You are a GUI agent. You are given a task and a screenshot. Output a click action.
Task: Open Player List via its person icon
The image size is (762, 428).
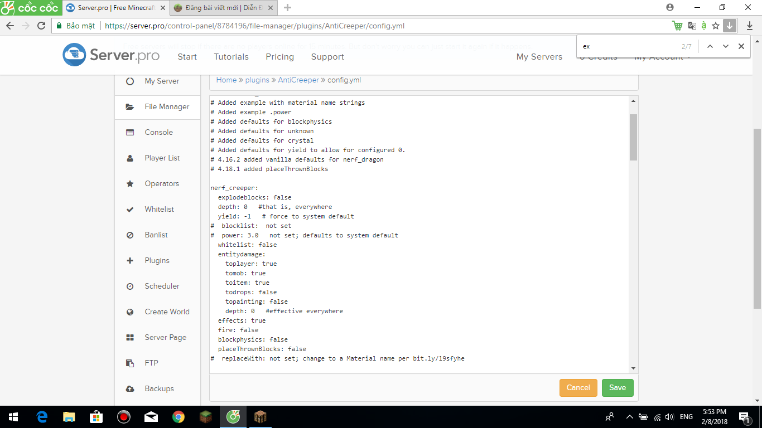(x=130, y=158)
